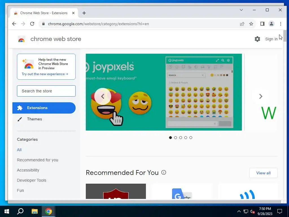This screenshot has height=217, width=289.
Task: Select first carousel dot
Action: 170,138
